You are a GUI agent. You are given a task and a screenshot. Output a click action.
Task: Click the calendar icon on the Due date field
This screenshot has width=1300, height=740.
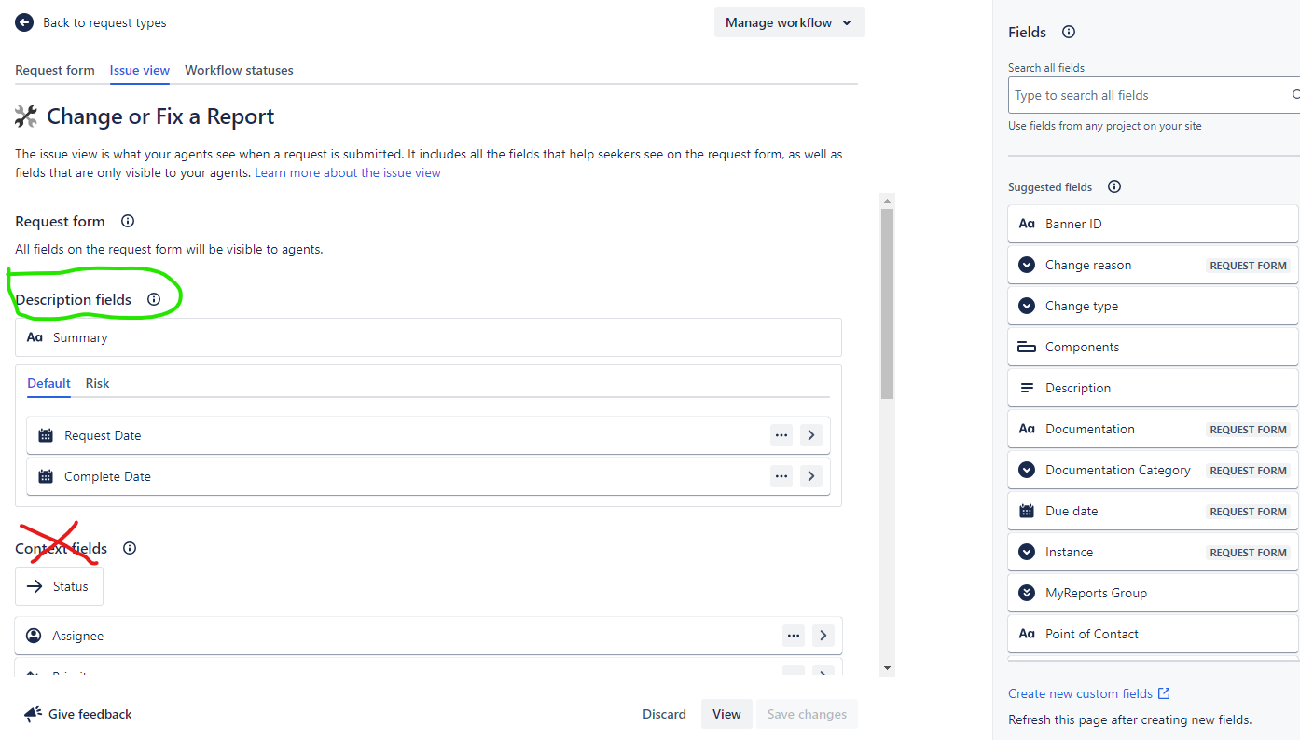click(x=1027, y=510)
